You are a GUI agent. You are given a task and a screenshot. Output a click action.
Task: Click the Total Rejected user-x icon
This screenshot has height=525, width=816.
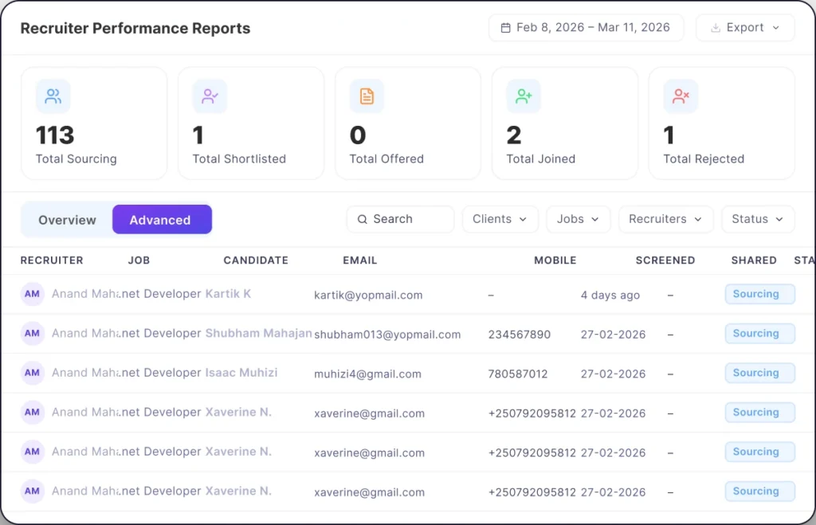point(681,96)
